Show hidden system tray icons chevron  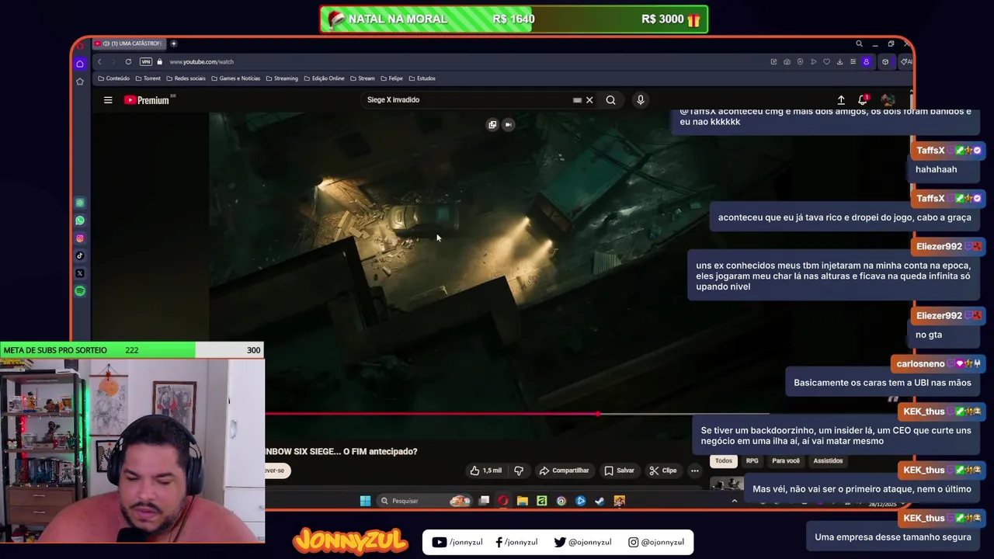click(x=735, y=501)
